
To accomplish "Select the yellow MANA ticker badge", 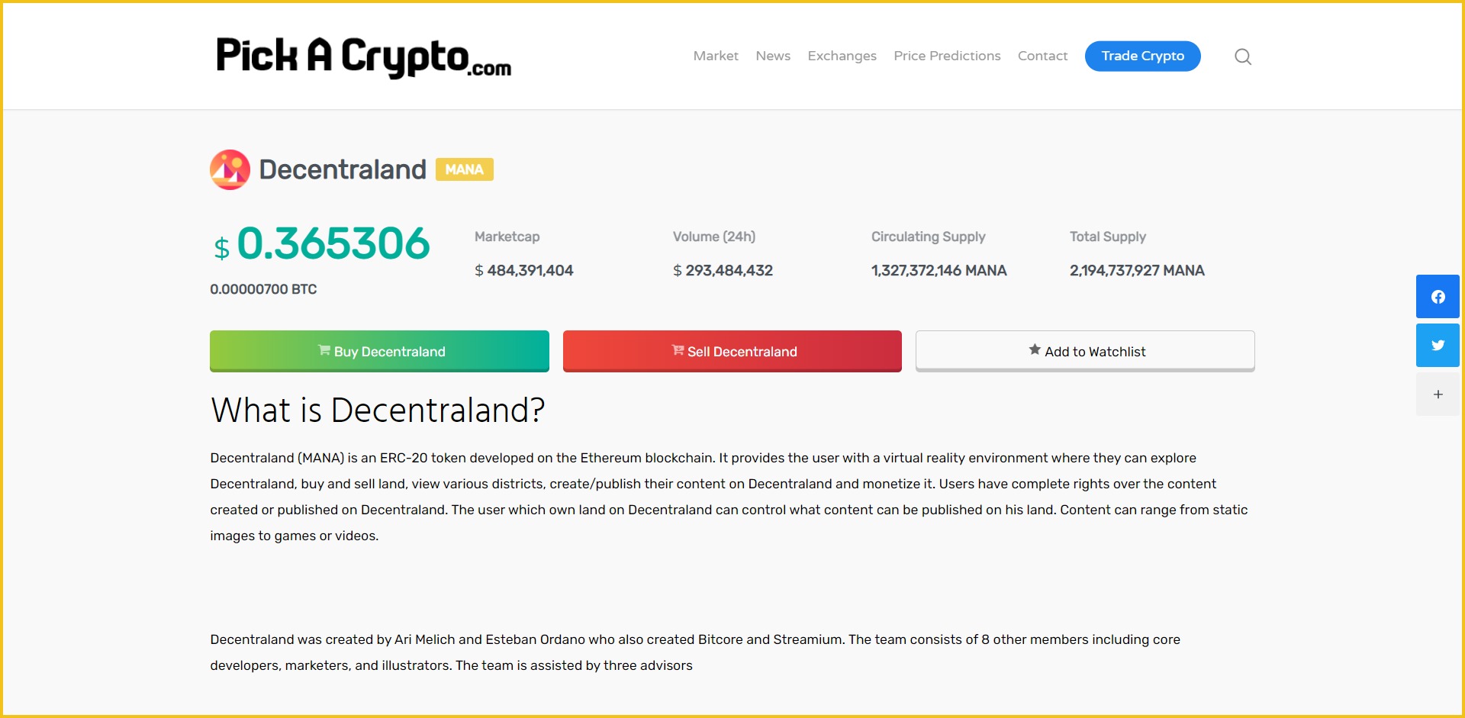I will 464,169.
